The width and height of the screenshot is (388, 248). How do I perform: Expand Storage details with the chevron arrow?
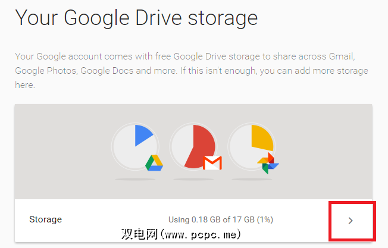351,220
